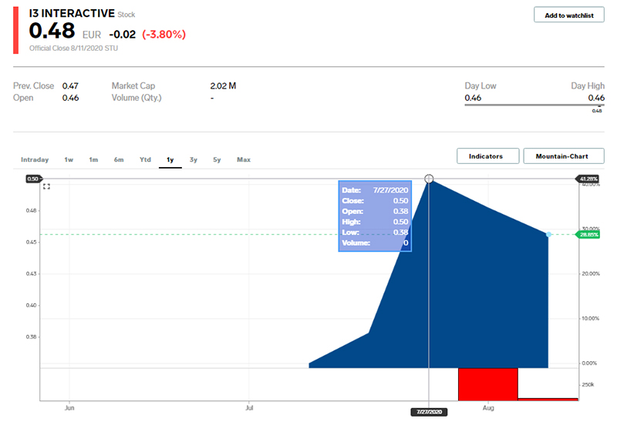Select the 1y time range tab
Viewport: 617px width, 425px height.
coord(170,159)
